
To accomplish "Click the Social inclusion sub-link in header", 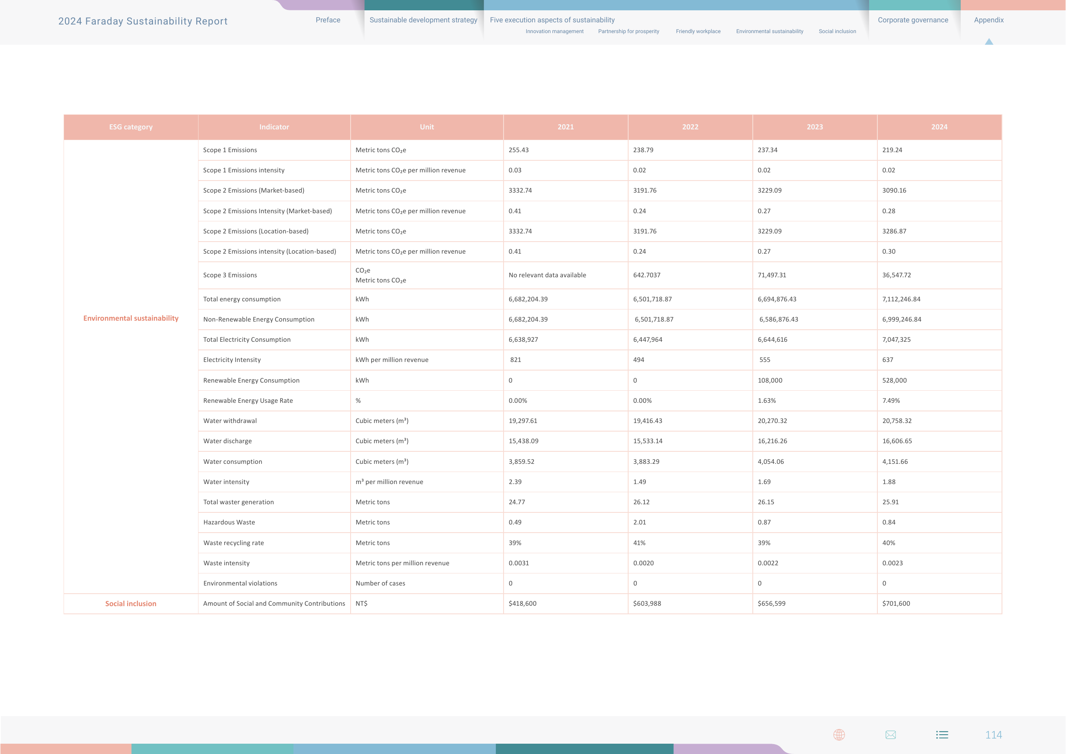I will [837, 31].
